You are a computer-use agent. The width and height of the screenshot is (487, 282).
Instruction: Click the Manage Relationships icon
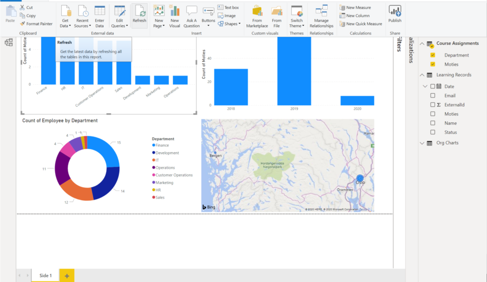click(x=321, y=11)
